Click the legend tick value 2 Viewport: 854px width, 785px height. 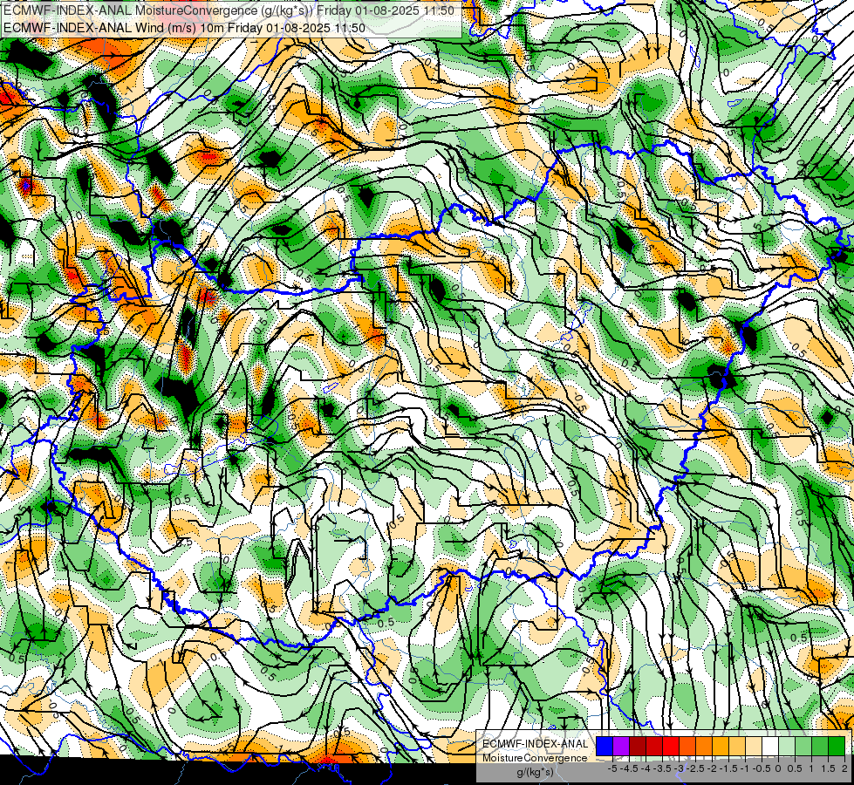click(844, 768)
